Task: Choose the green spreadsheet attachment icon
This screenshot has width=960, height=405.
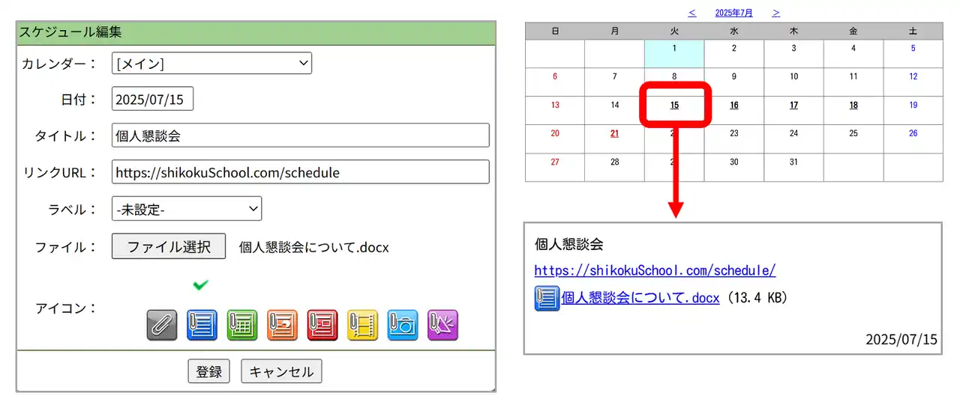Action: [242, 325]
